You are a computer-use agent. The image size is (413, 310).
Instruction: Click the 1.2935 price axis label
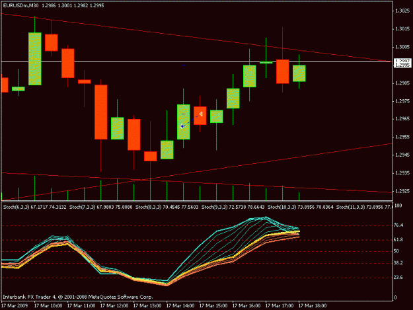point(402,173)
